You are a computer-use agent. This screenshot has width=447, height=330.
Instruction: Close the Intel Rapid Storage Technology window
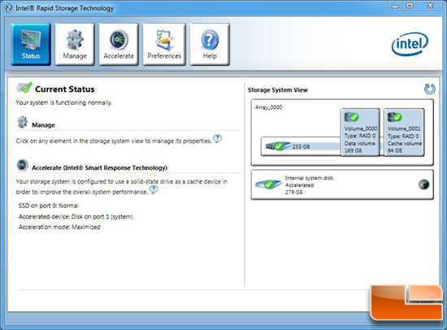point(430,6)
